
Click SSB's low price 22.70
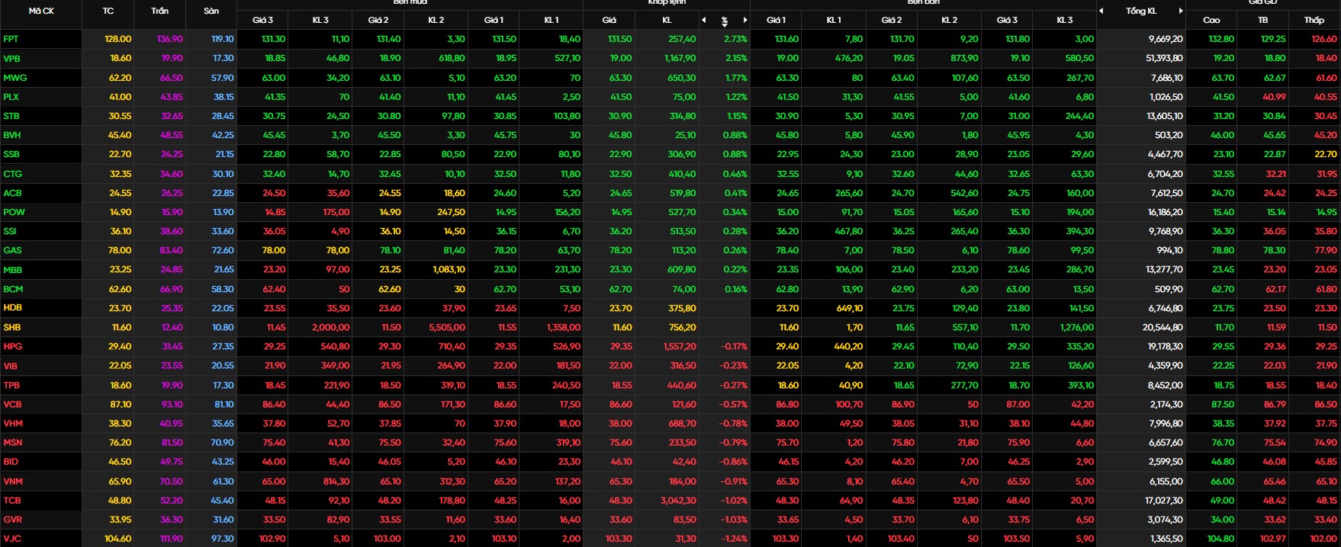1325,154
